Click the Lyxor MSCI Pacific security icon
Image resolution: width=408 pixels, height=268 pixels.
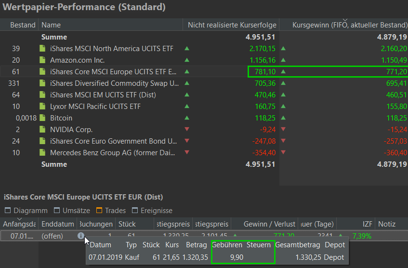[42, 106]
